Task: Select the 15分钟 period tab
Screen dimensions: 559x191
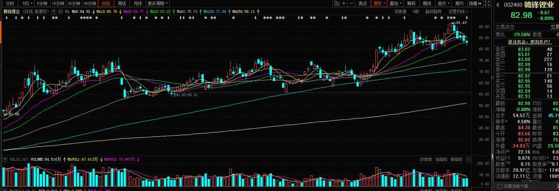Action: point(58,3)
